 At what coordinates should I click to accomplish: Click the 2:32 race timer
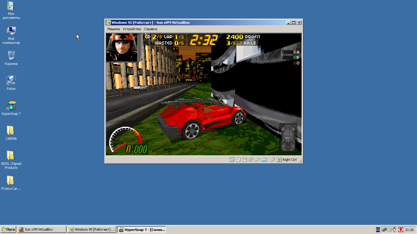point(204,40)
